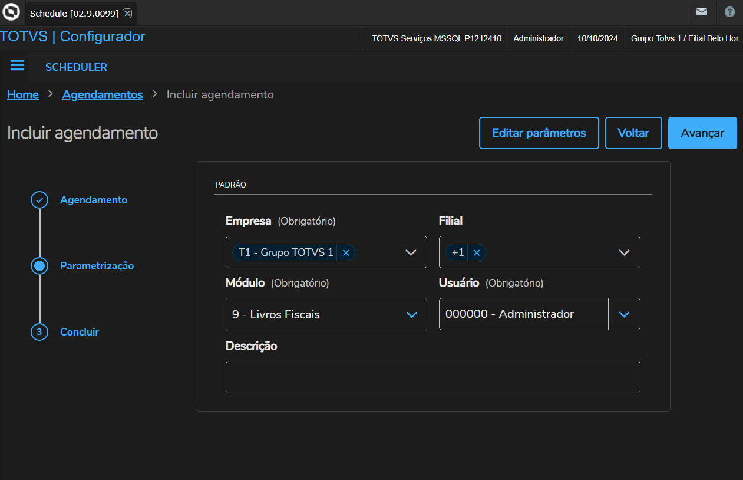Viewport: 743px width, 480px height.
Task: Go to Agendamentos breadcrumb link
Action: [103, 94]
